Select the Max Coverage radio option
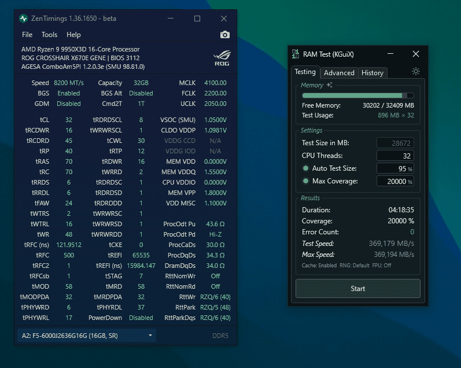Viewport: 461px width, 368px height. (x=306, y=181)
